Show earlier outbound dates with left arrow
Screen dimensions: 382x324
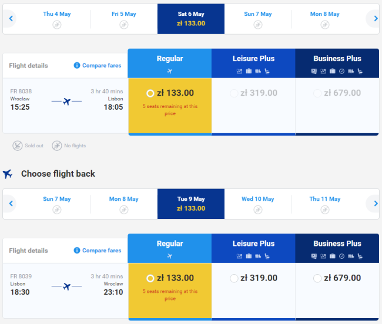tap(10, 19)
